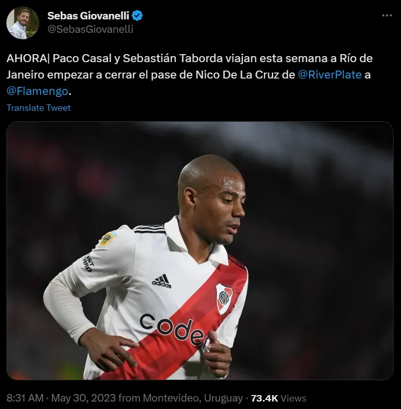Open the attached player photo

(x=200, y=250)
